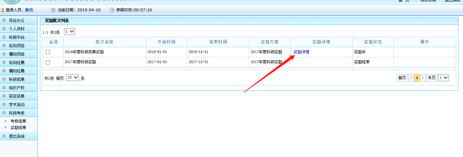
Task: Select 考核结果 in the sidebar
Action: (x=18, y=121)
